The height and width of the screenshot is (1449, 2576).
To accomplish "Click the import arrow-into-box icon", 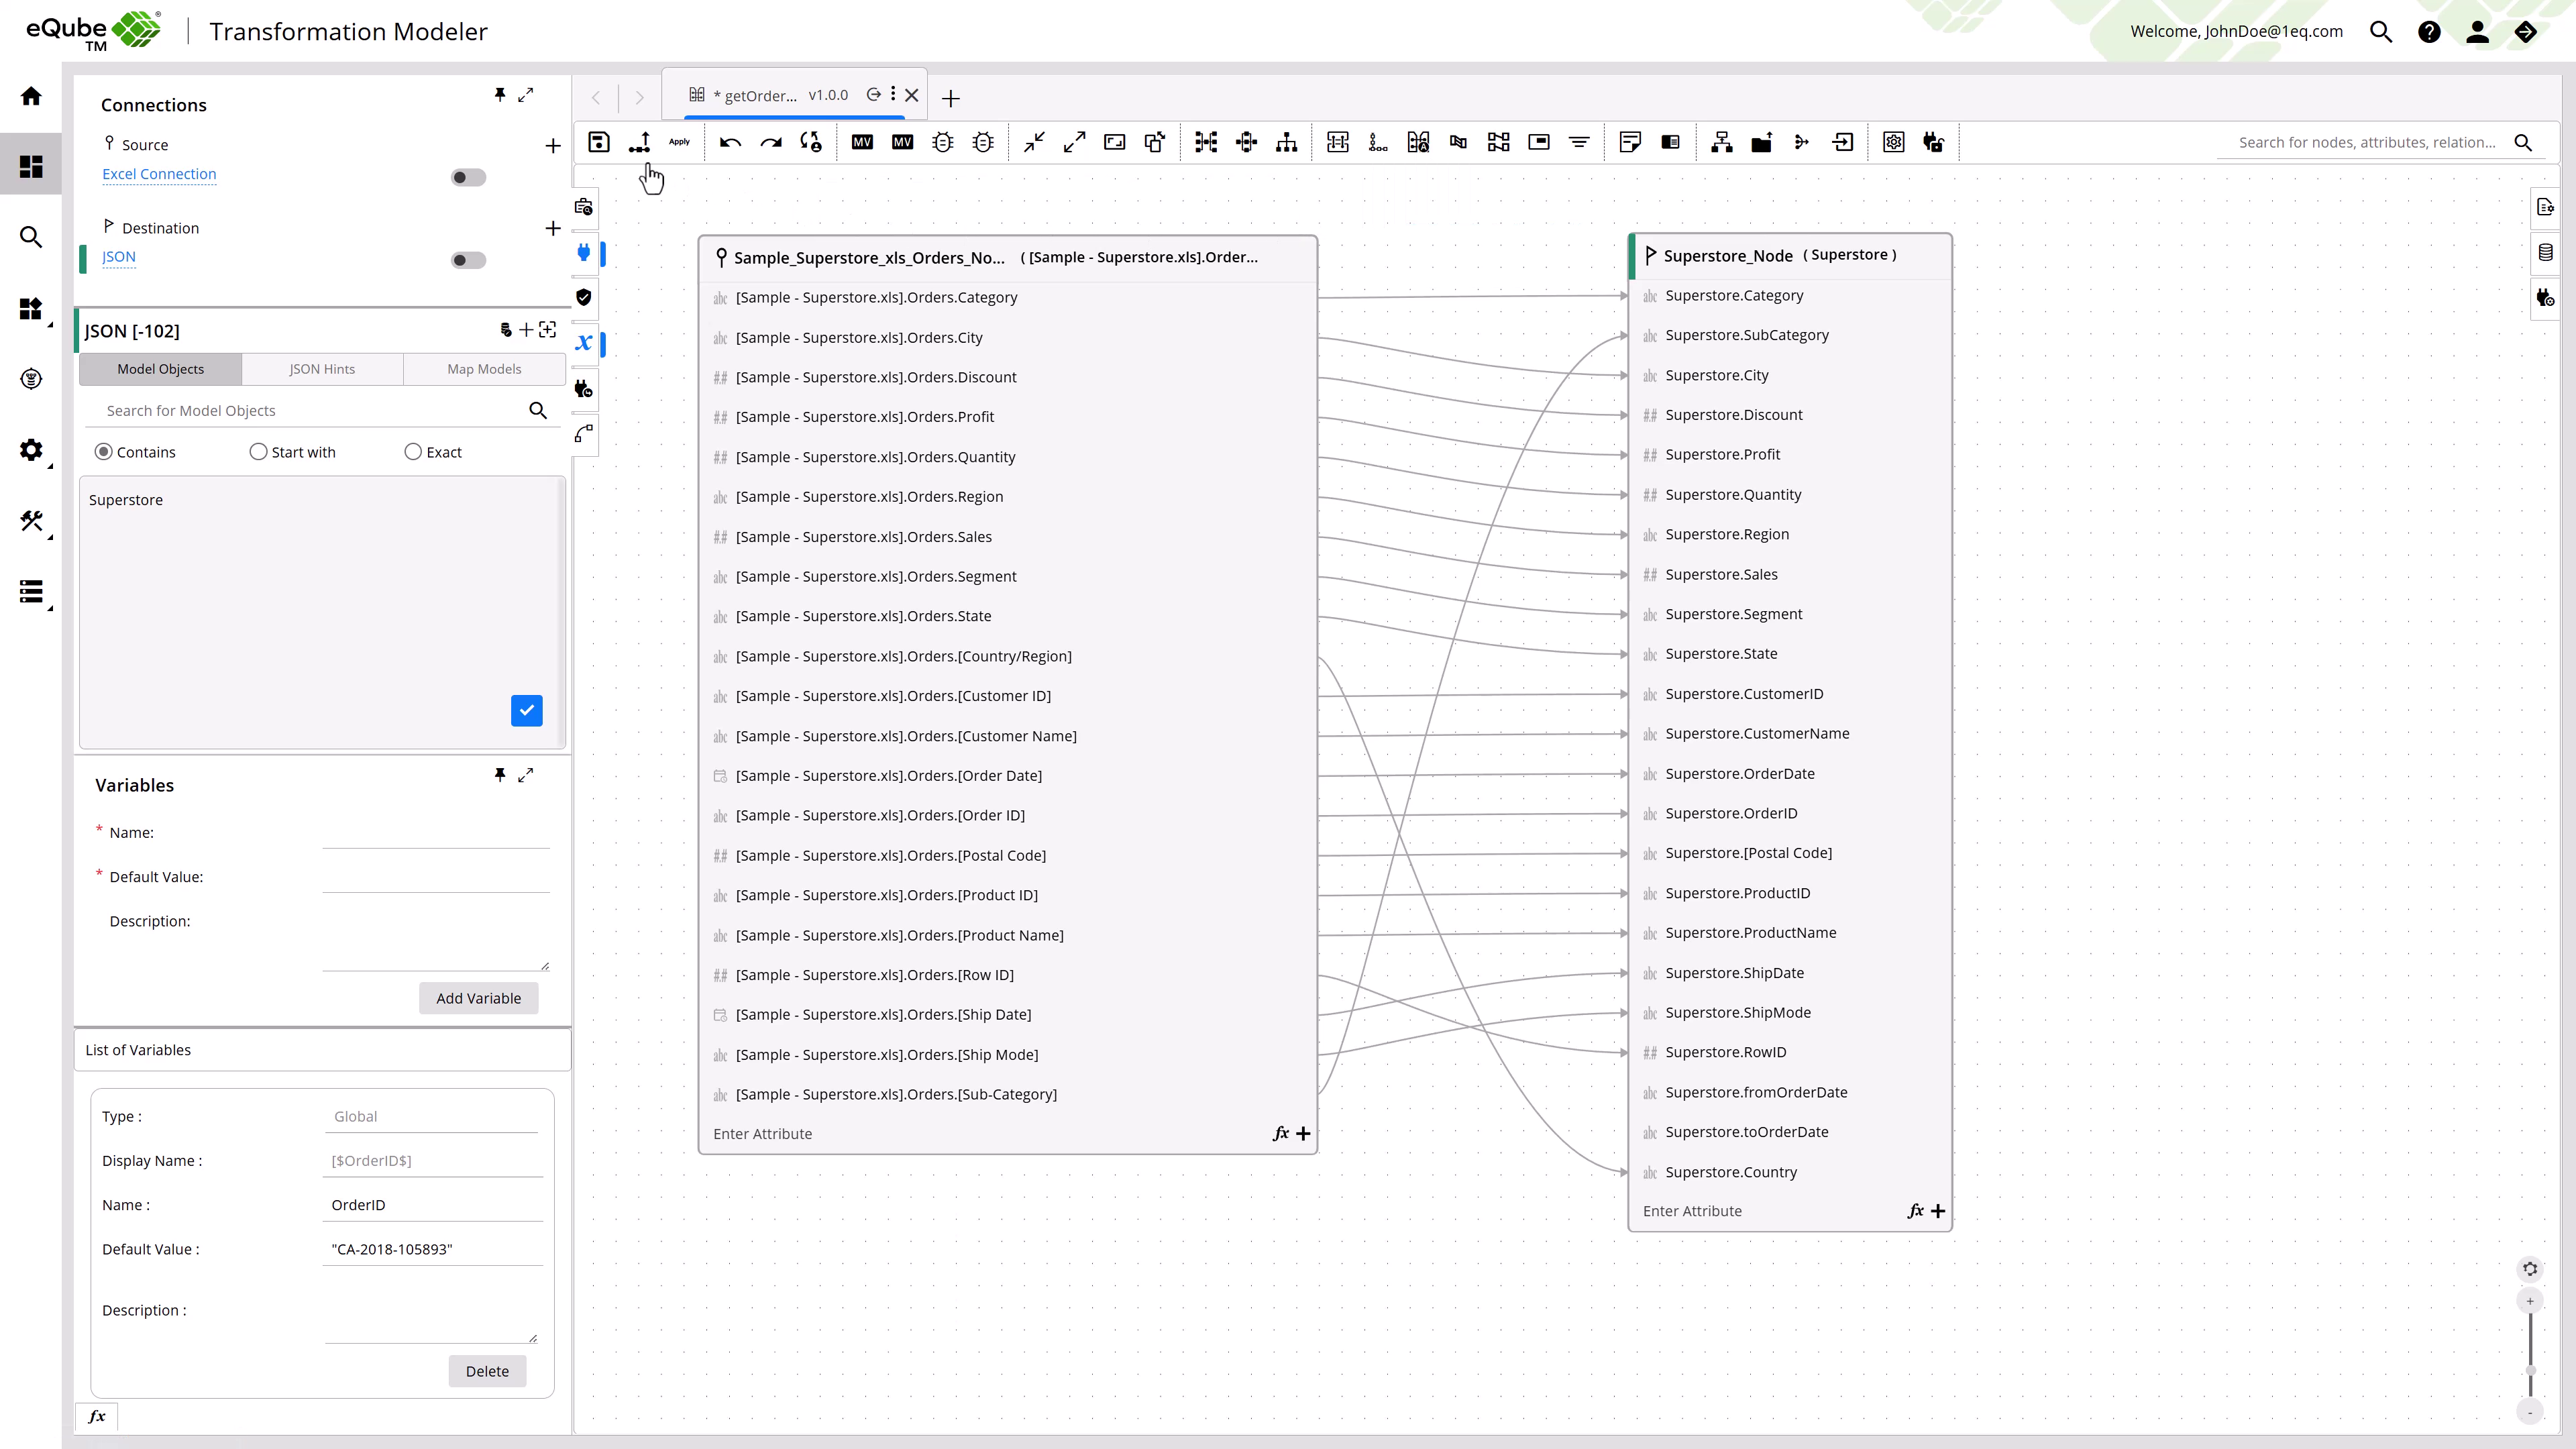I will [x=1842, y=142].
